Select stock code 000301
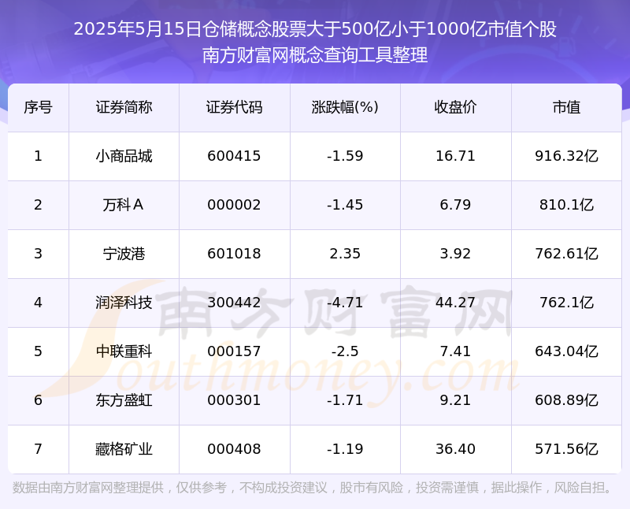Viewport: 630px width, 509px height. tap(234, 400)
